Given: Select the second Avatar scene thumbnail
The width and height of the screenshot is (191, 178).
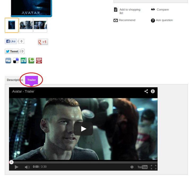Looking at the screenshot, I should [26, 25].
